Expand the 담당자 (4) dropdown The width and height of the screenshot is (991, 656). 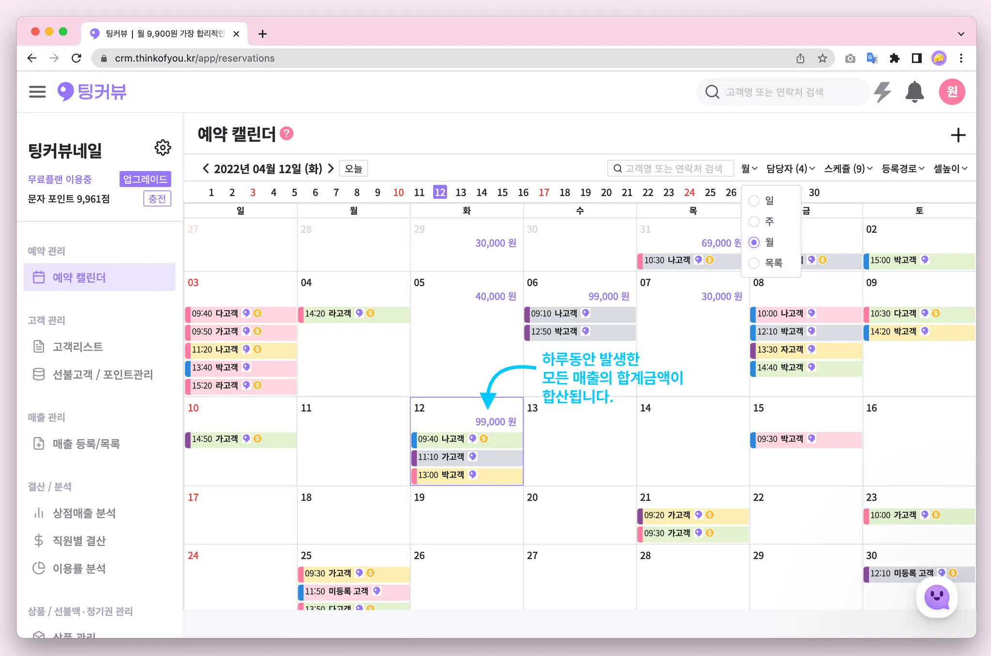tap(790, 168)
